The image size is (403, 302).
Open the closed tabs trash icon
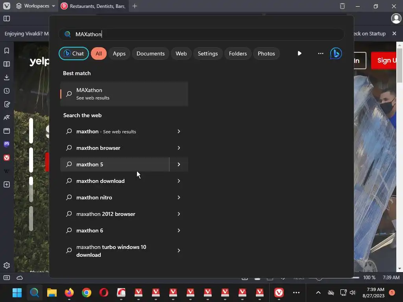pos(342,6)
